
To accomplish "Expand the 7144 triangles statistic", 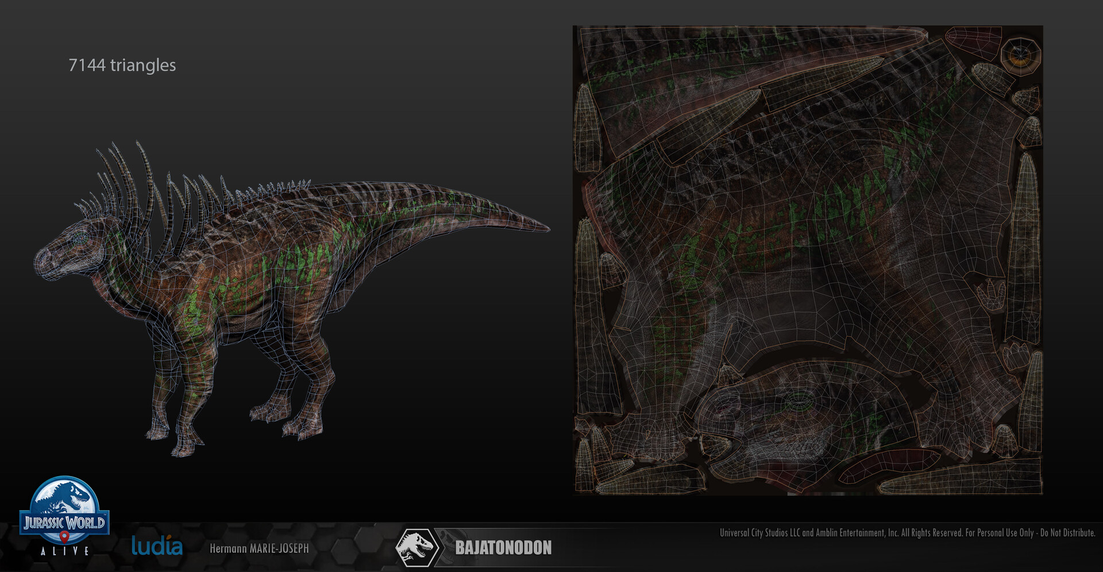I will (121, 65).
